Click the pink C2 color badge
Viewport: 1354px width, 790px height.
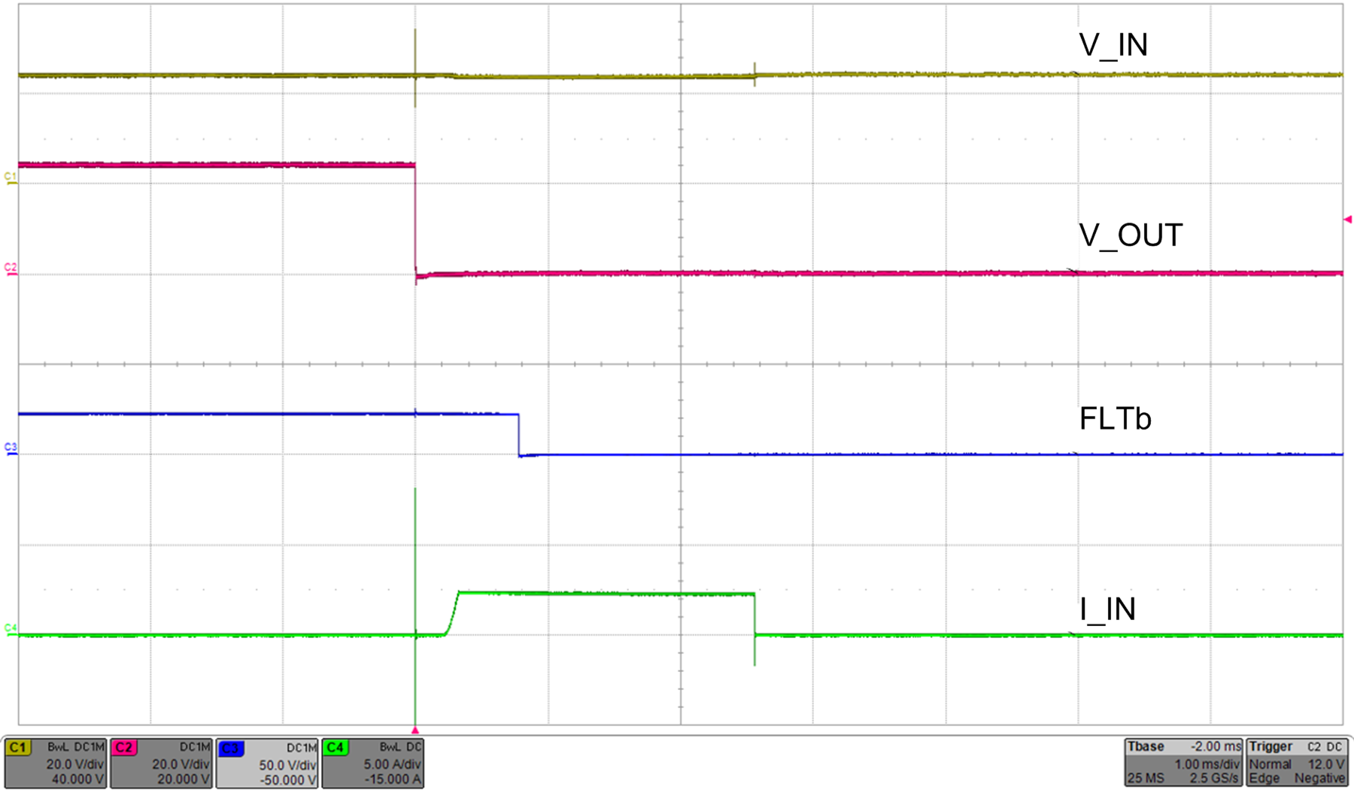(124, 748)
